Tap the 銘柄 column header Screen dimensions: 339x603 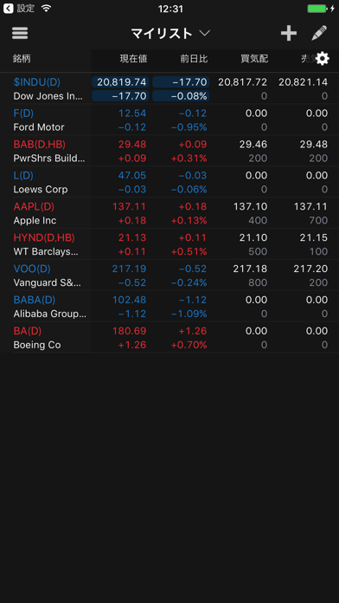[x=22, y=59]
